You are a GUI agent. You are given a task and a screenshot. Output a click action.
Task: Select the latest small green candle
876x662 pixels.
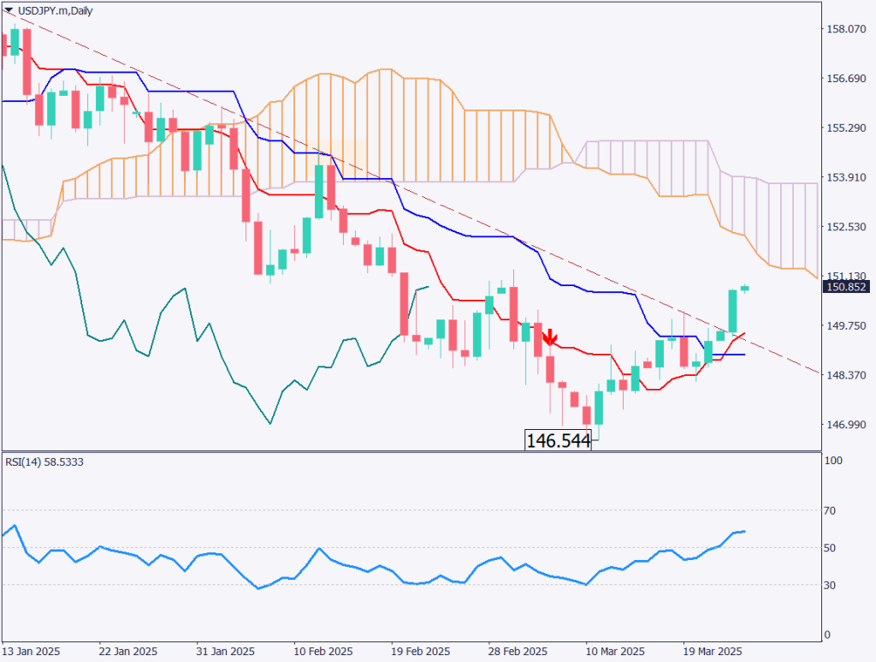point(745,288)
